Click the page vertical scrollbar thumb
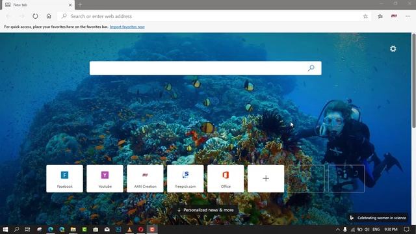 pyautogui.click(x=413, y=81)
